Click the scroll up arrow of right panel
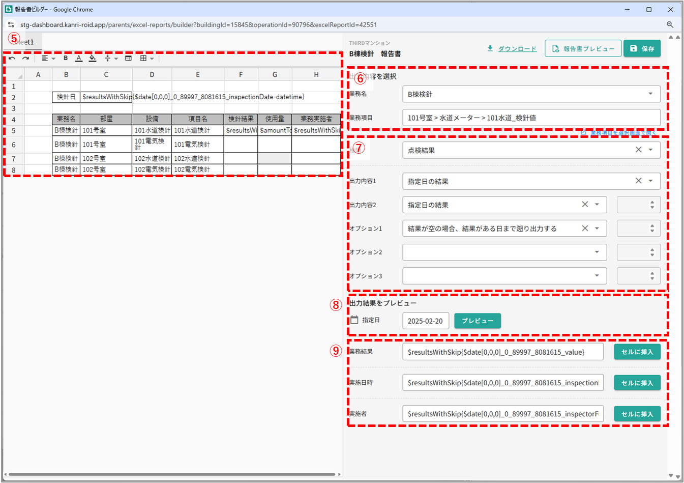Viewport: 684px width, 483px height. point(671,37)
